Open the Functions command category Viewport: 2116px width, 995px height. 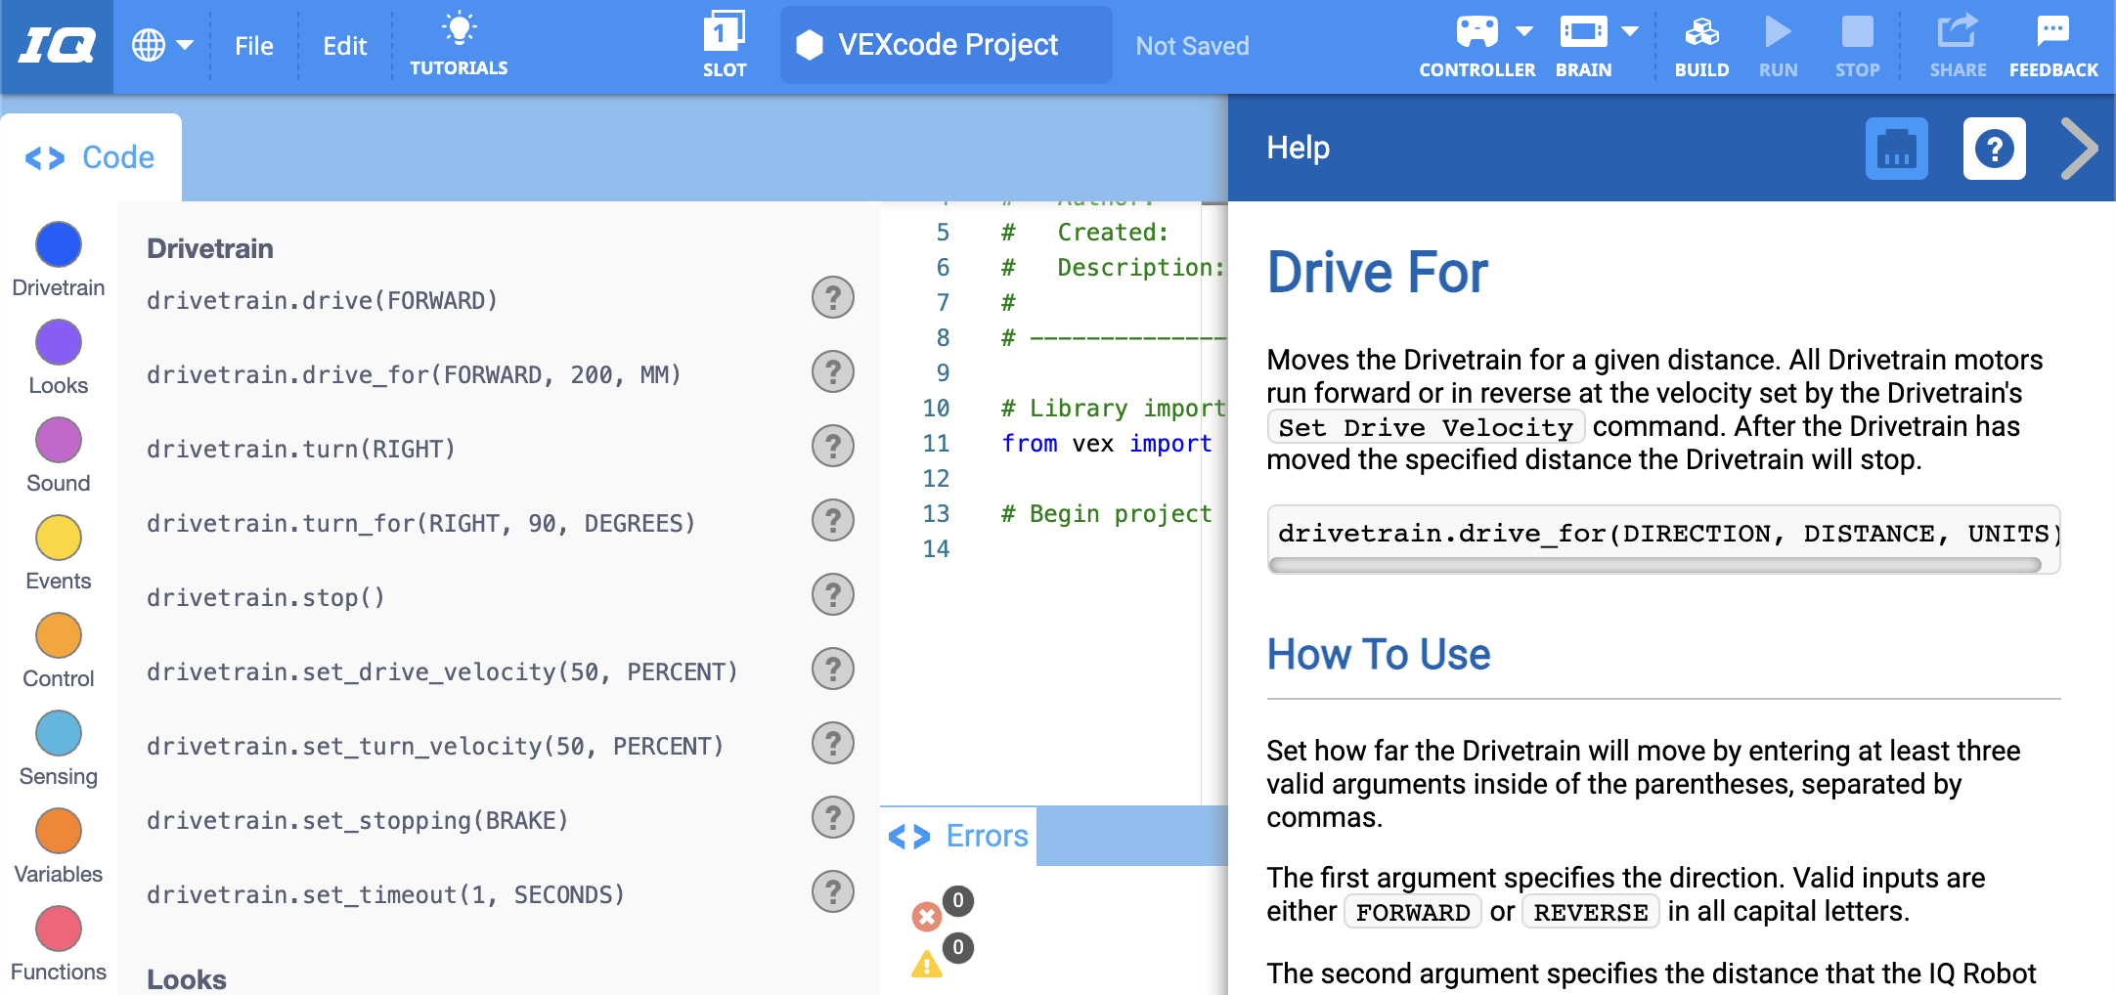(x=58, y=929)
